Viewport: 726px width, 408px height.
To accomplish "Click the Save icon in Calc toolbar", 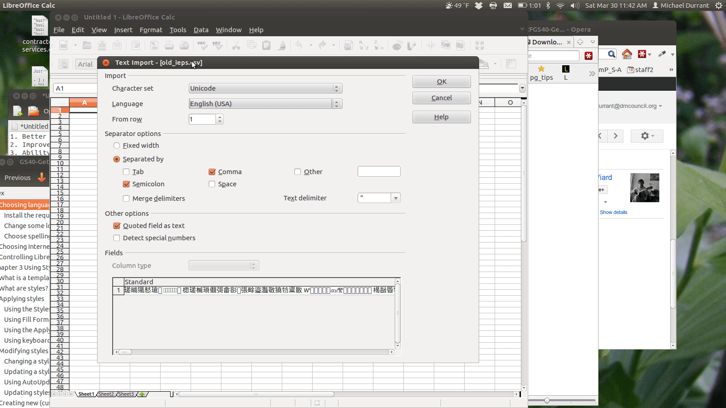I will click(102, 45).
